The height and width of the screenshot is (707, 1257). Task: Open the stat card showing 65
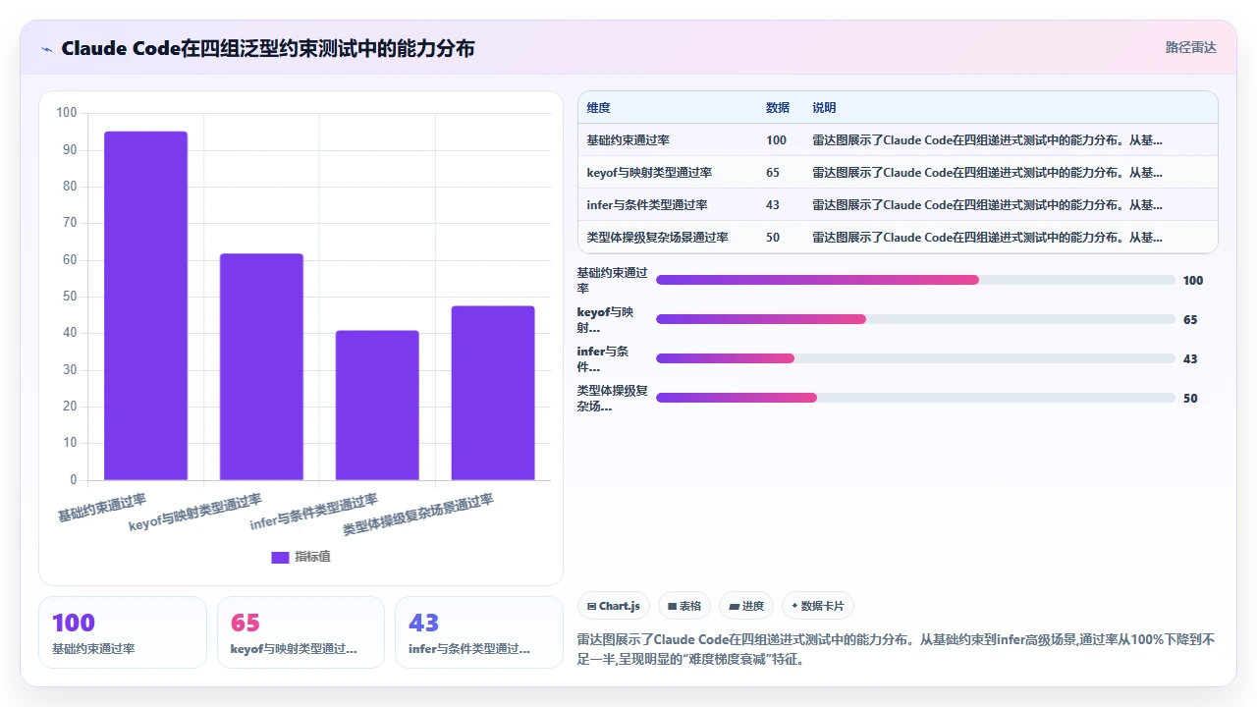[301, 632]
